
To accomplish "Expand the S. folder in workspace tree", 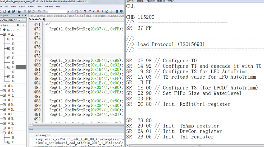I will pyautogui.click(x=4, y=124).
